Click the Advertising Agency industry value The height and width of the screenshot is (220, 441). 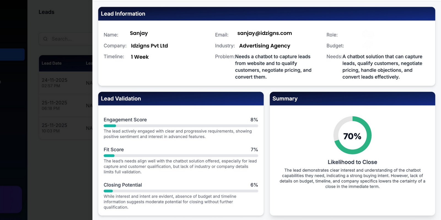[x=264, y=46]
